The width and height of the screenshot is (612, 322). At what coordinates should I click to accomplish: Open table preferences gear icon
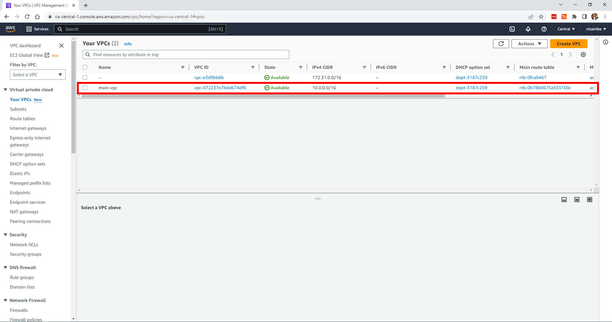click(583, 55)
